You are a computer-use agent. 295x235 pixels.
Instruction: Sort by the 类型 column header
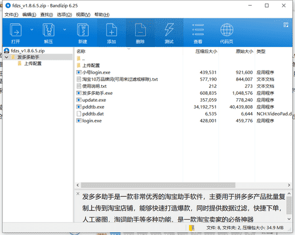pyautogui.click(x=261, y=51)
